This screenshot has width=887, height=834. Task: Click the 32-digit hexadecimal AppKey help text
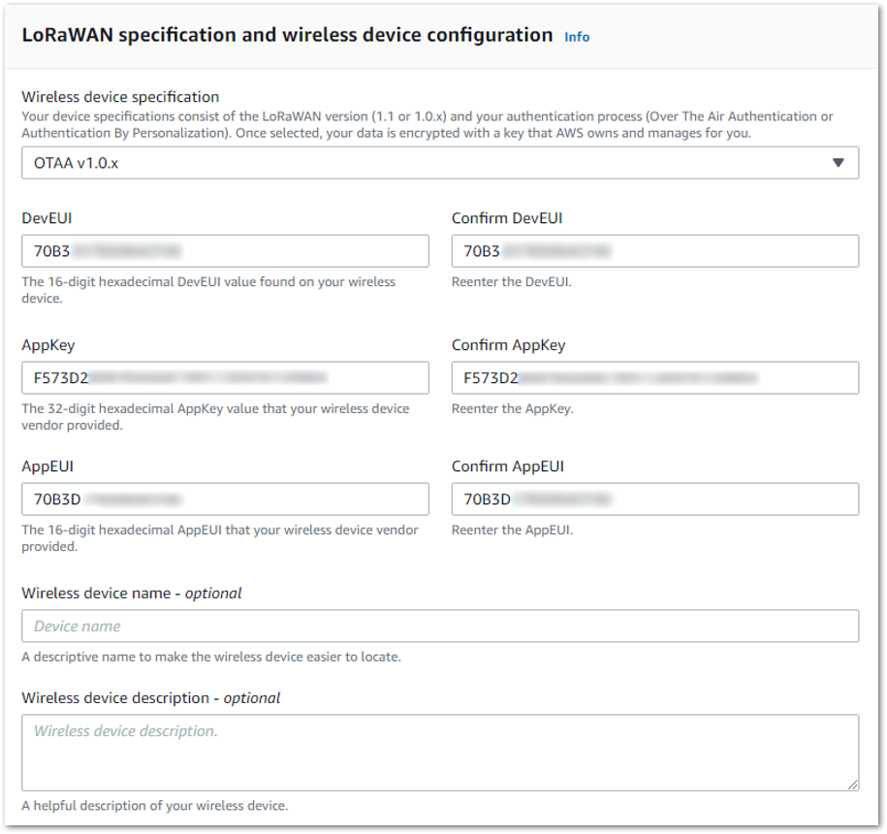tap(215, 416)
